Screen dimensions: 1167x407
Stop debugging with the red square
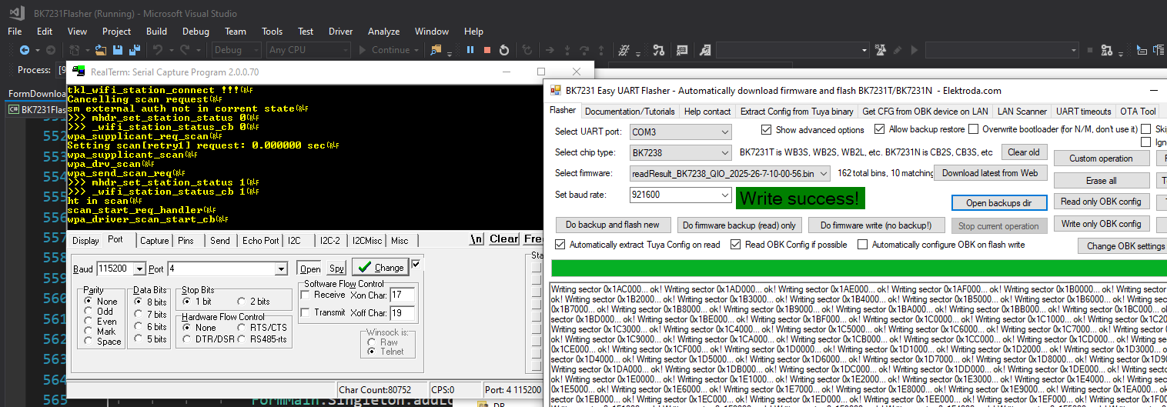487,50
